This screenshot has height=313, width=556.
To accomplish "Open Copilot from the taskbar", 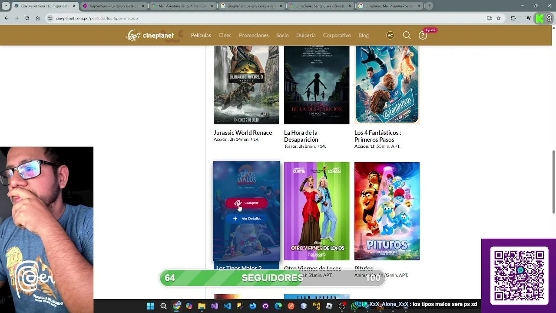I will click(189, 306).
